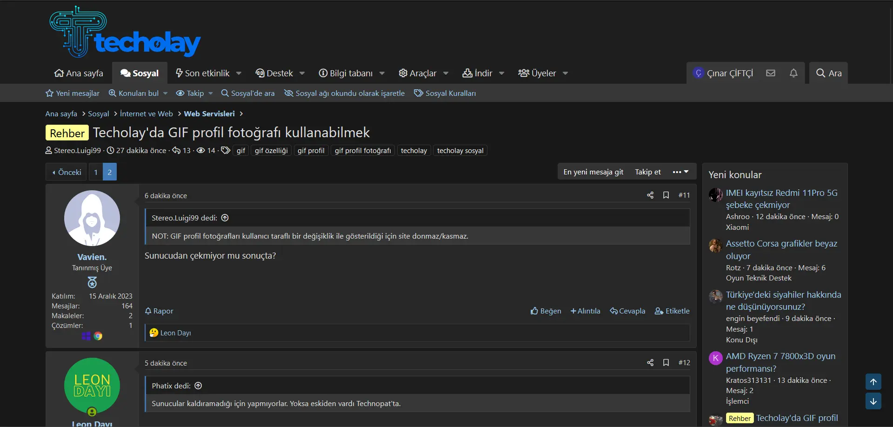Viewport: 893px width, 427px height.
Task: Click the Techolay logo
Action: point(125,32)
